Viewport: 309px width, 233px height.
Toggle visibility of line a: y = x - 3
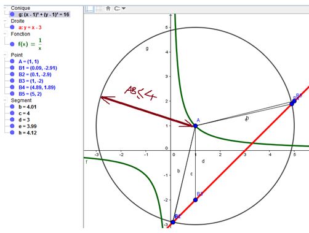12,27
